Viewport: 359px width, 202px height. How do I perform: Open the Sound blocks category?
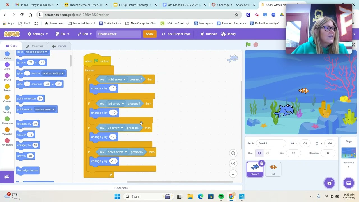pos(7,77)
